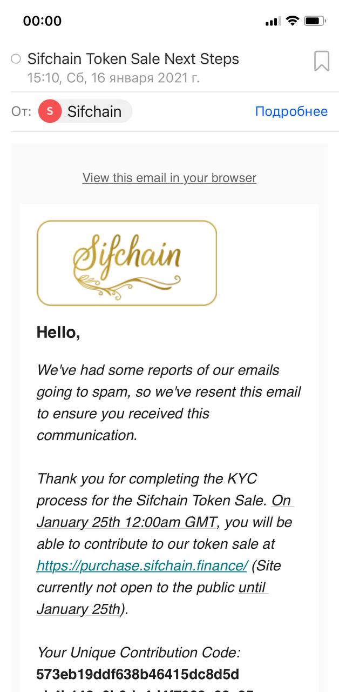339x692 pixels.
Task: Tap the Wi-Fi status icon
Action: tap(293, 21)
